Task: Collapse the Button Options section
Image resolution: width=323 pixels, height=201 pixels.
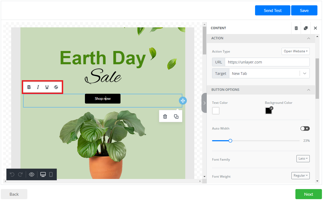Action: (x=308, y=90)
